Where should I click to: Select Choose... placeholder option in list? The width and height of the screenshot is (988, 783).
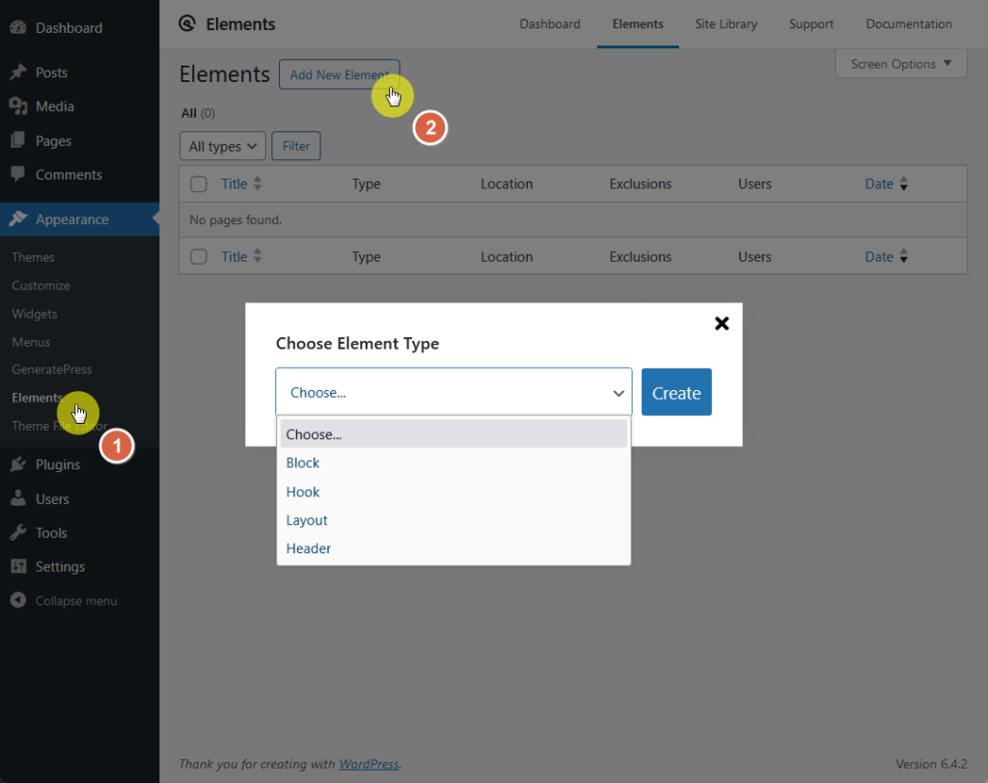[453, 434]
